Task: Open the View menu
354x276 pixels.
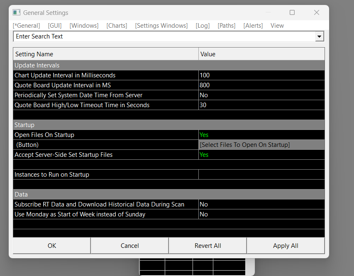Action: point(277,26)
